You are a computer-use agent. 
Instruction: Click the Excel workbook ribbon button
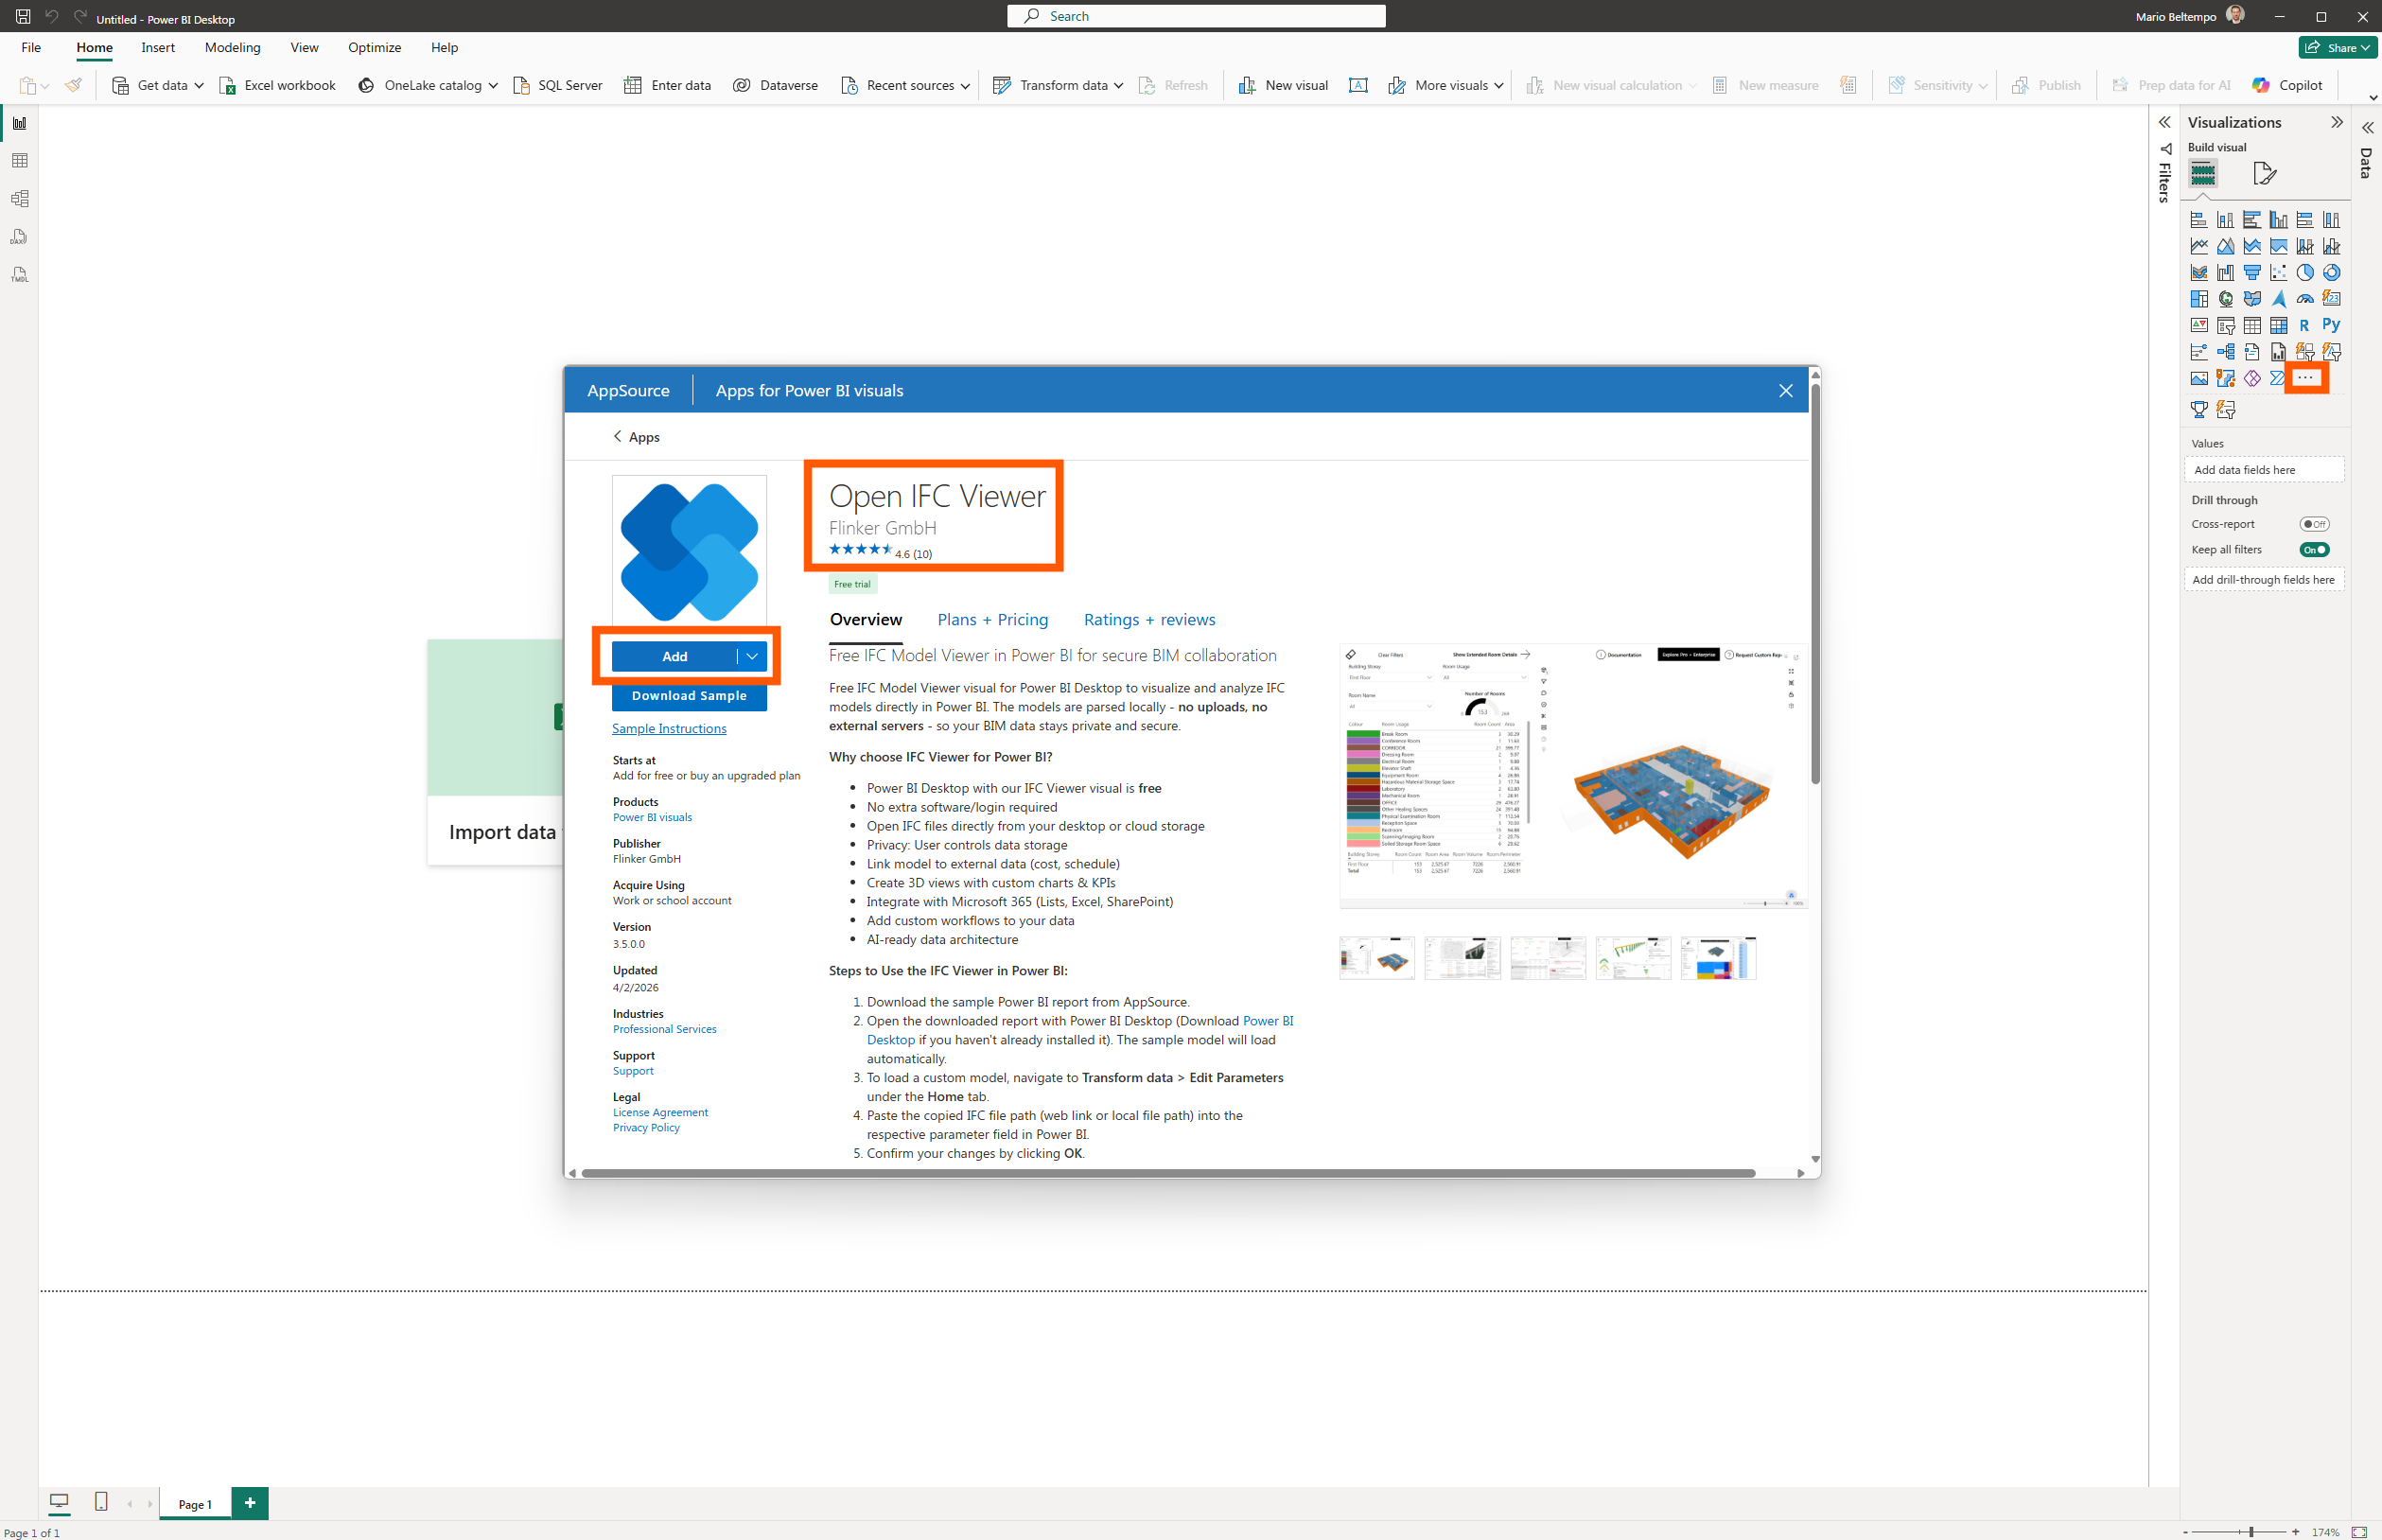click(x=278, y=86)
